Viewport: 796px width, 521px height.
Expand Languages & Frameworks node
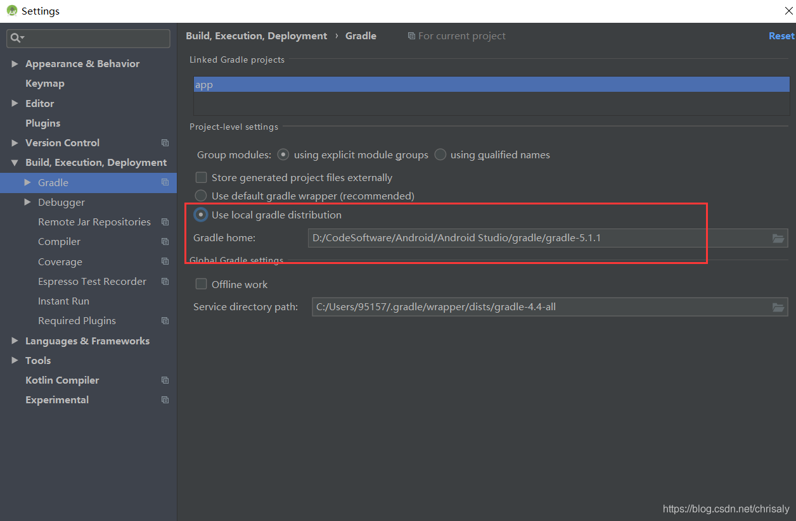15,341
